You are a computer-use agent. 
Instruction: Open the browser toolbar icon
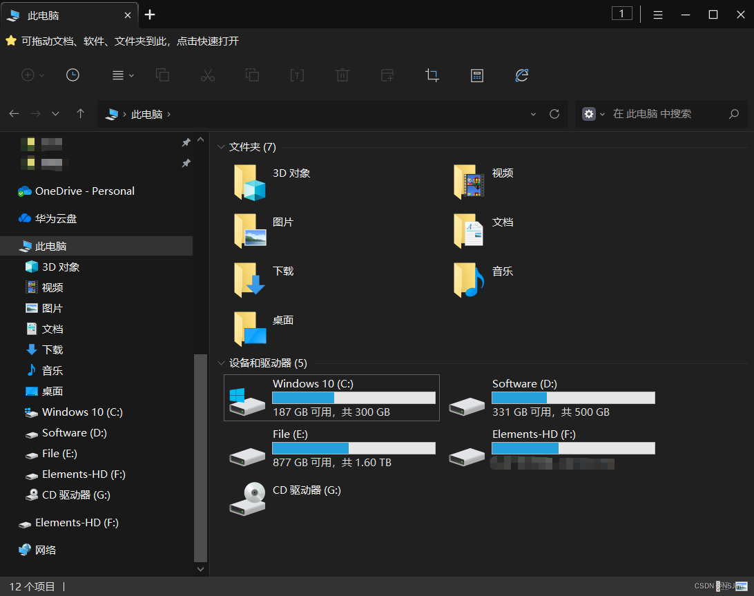pos(522,75)
